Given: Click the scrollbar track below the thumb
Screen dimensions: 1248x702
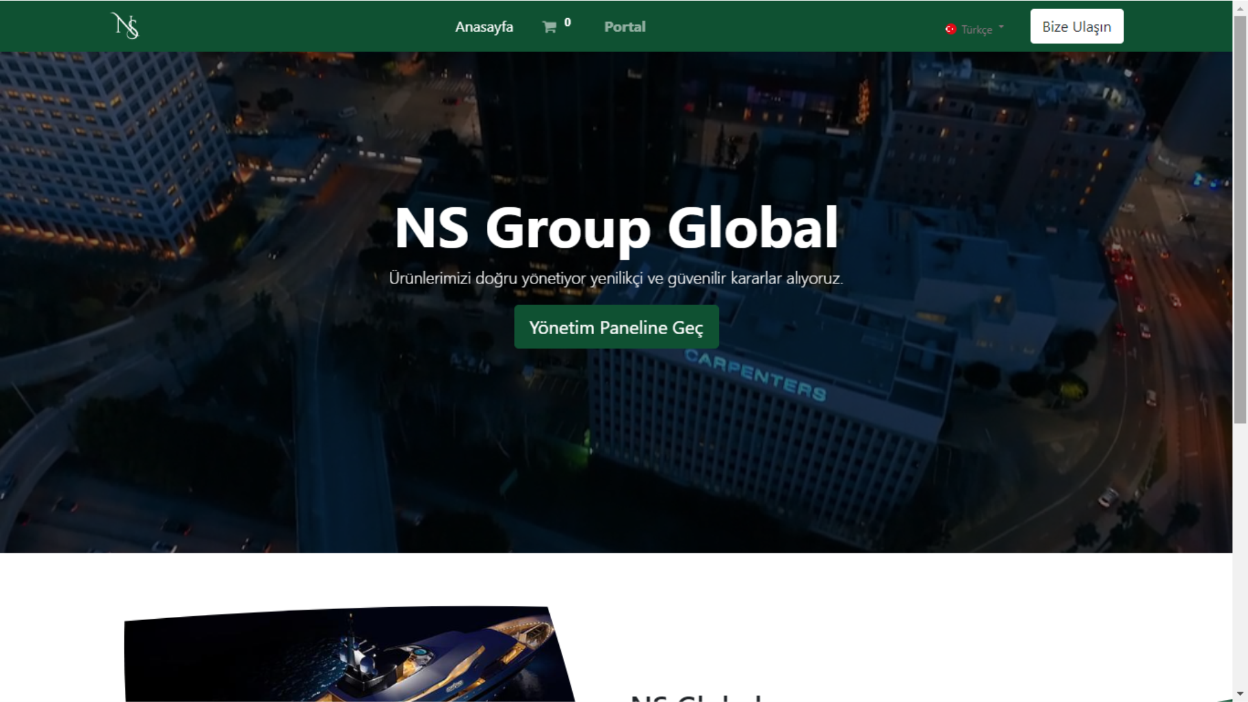Looking at the screenshot, I should pyautogui.click(x=1240, y=556).
